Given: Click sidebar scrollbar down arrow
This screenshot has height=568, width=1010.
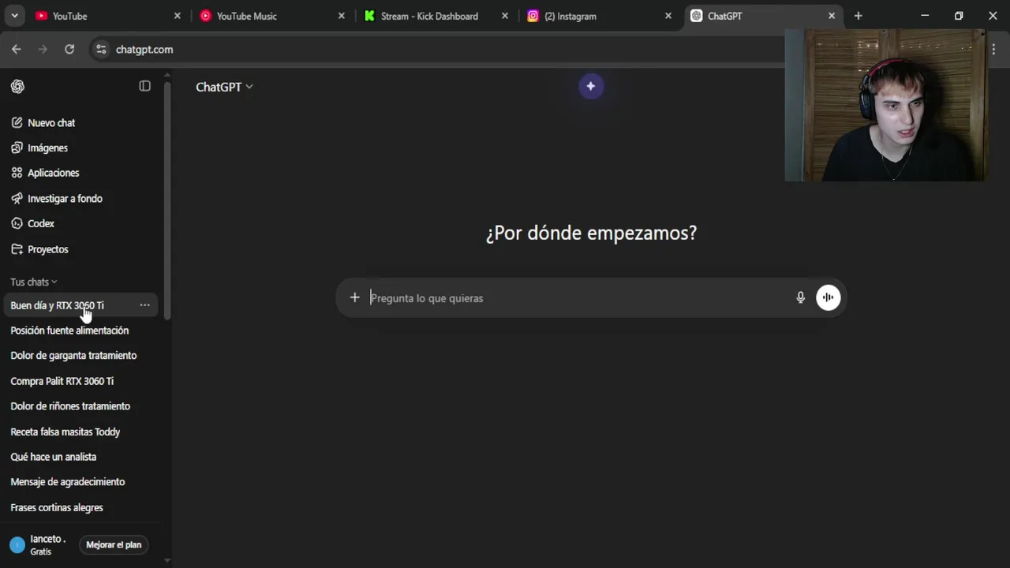Looking at the screenshot, I should [x=166, y=560].
